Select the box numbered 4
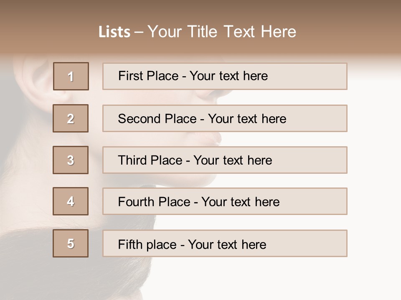This screenshot has height=300, width=401. click(x=71, y=201)
